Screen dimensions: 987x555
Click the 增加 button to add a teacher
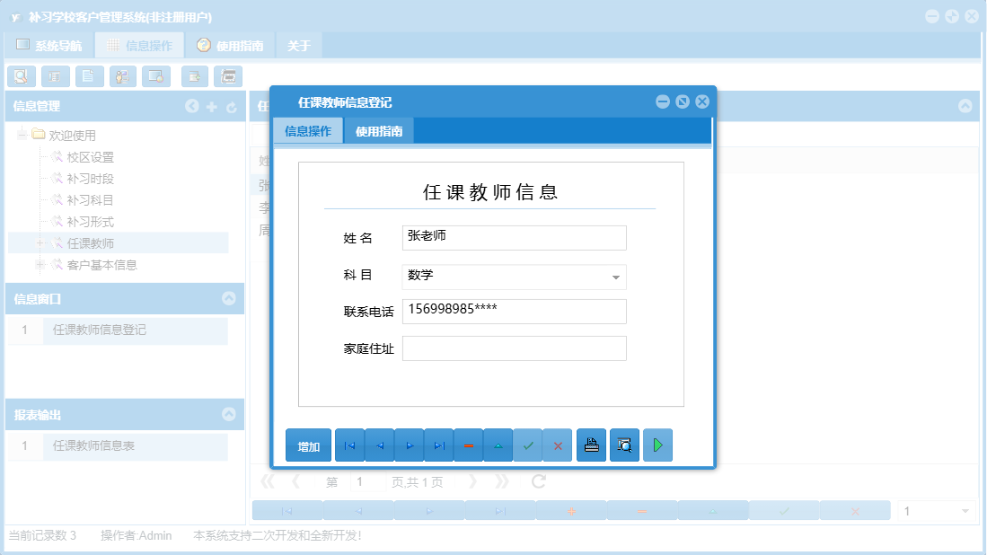pos(308,445)
